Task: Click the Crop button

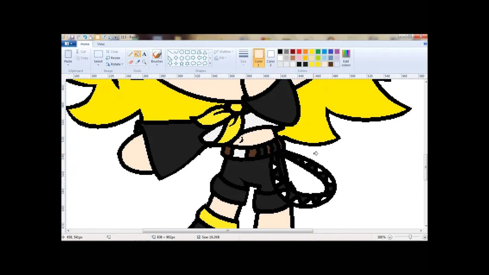Action: tap(112, 52)
